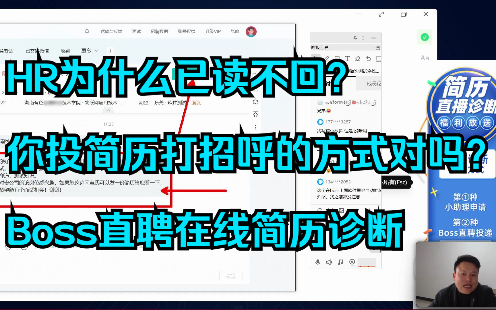
Task: Go to 面试 in the top navigation
Action: (136, 31)
